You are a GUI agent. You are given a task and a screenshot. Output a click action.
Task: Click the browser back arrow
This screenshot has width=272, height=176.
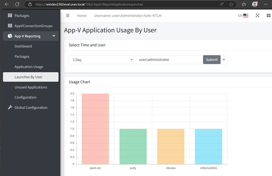point(7,4)
